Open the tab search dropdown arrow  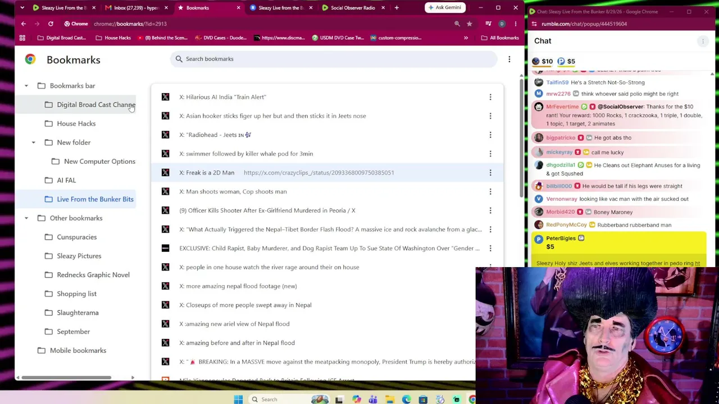pos(22,8)
